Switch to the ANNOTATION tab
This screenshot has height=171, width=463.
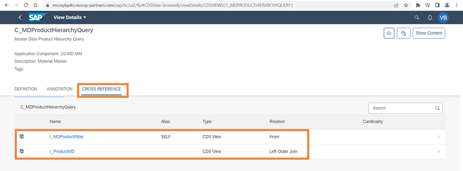point(59,89)
